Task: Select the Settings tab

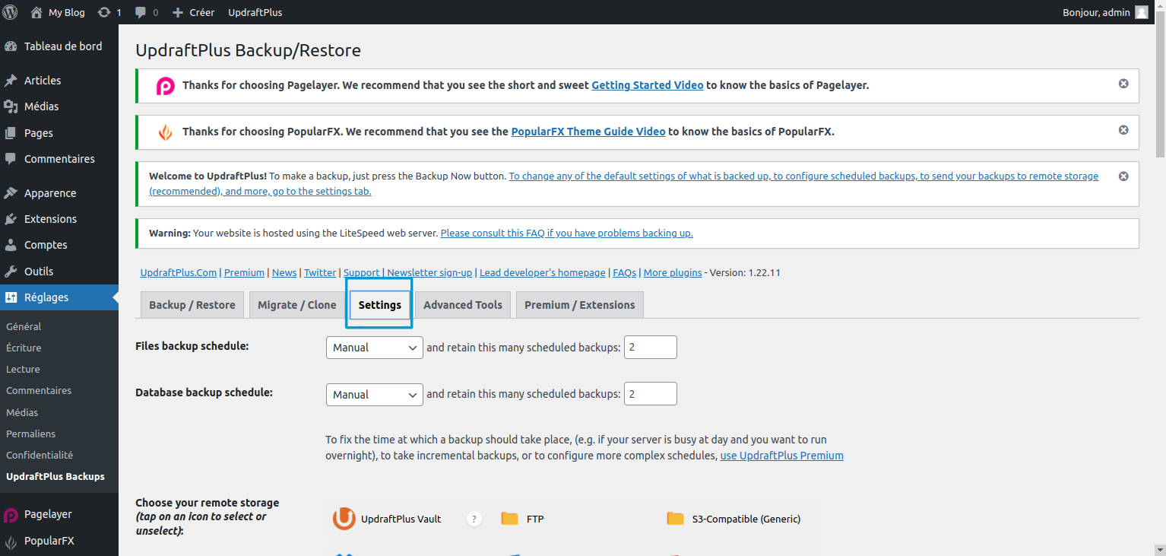Action: (380, 305)
